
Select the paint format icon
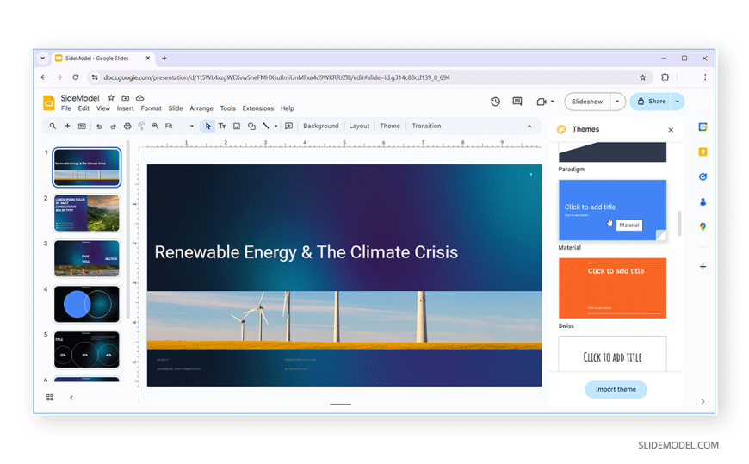tap(141, 127)
